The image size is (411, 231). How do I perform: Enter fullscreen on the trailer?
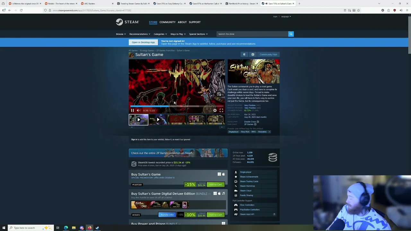pyautogui.click(x=221, y=110)
